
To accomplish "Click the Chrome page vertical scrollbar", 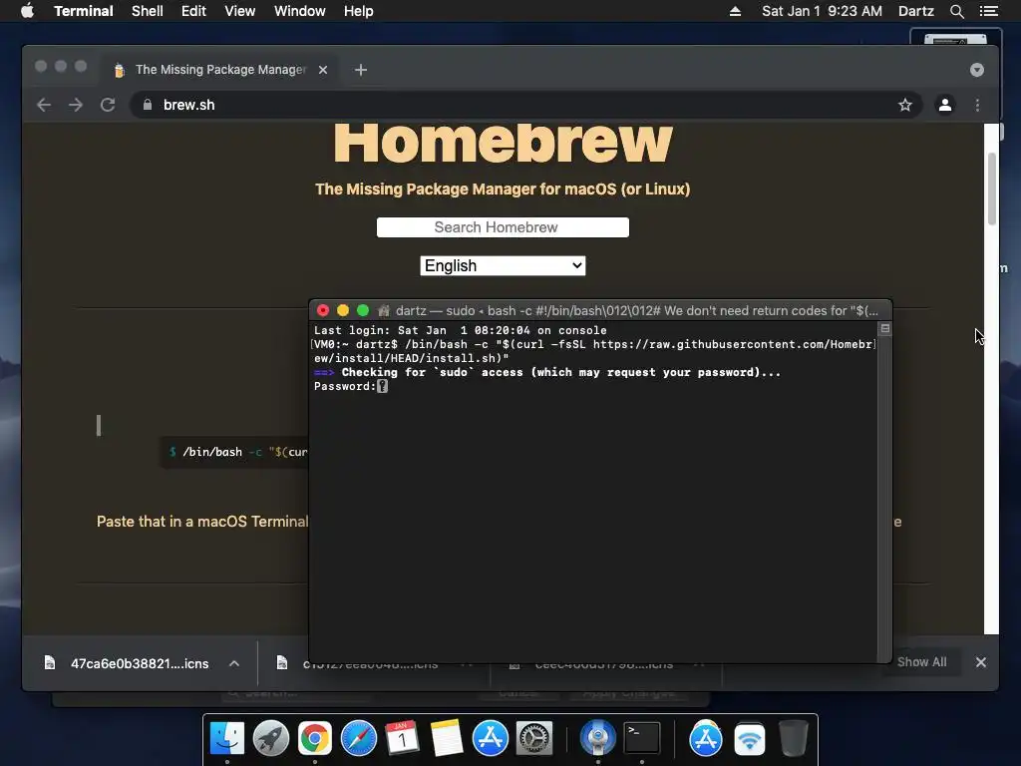I will pyautogui.click(x=992, y=189).
